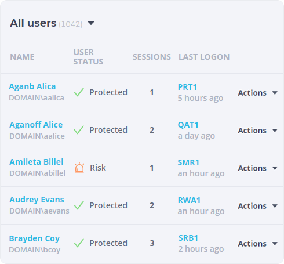
Task: Select the SMR1 machine link
Action: 188,162
